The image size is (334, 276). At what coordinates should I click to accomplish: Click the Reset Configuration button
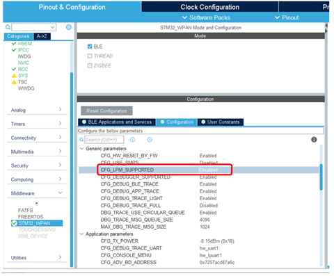point(106,111)
